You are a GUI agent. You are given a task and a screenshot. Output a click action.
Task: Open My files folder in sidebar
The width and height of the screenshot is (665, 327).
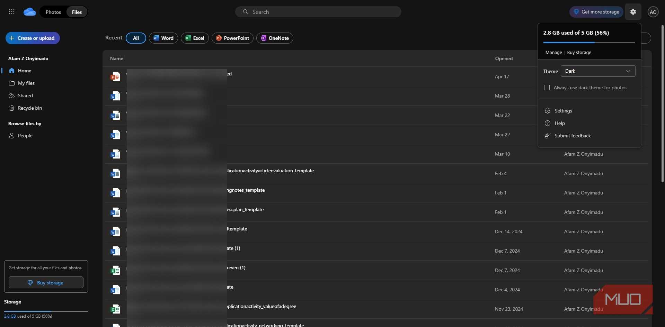[26, 83]
